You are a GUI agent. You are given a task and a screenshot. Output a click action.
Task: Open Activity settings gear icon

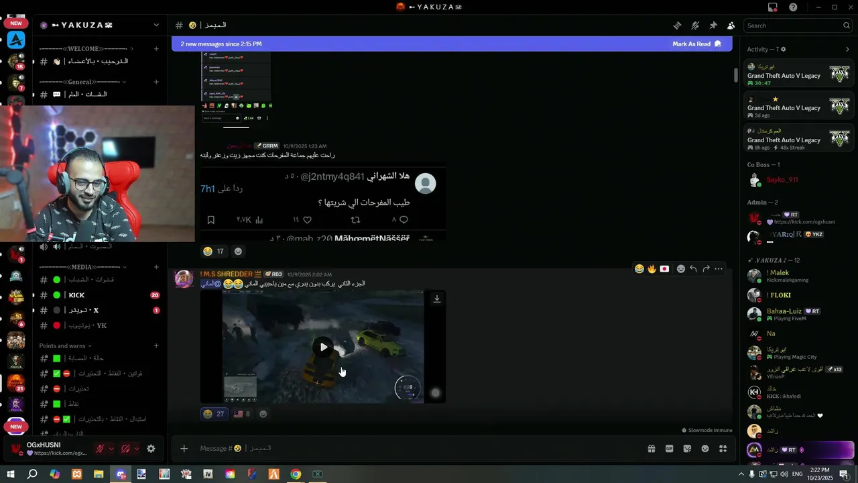tap(784, 49)
